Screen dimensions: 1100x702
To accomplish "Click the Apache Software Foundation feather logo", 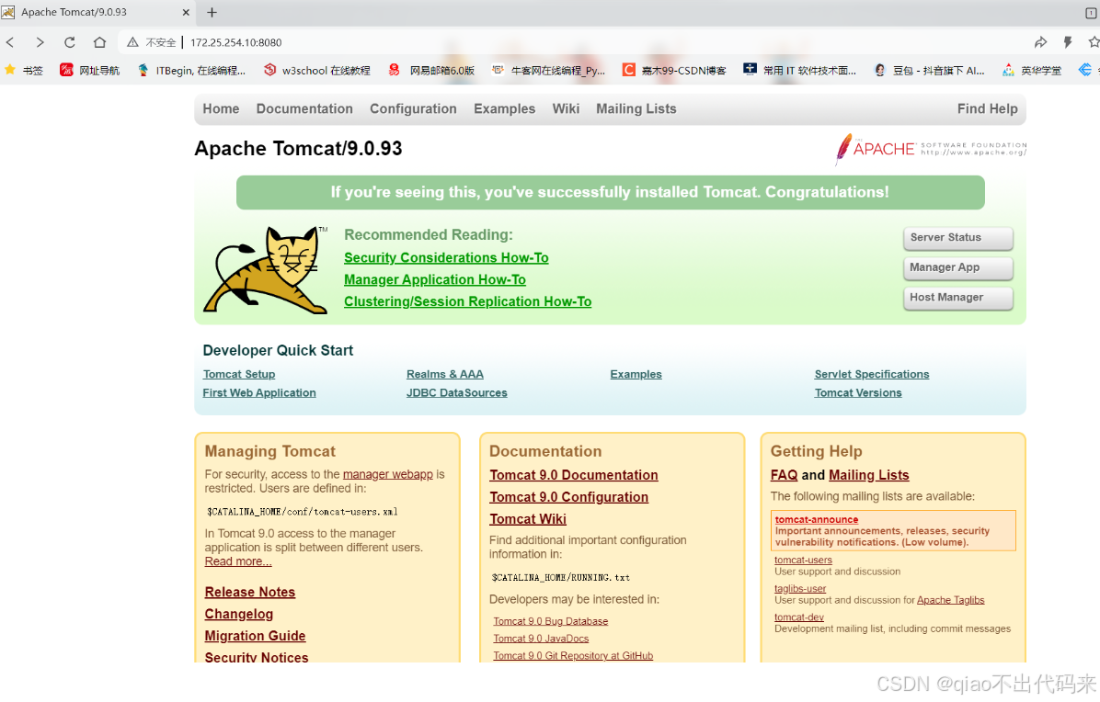I will point(930,149).
